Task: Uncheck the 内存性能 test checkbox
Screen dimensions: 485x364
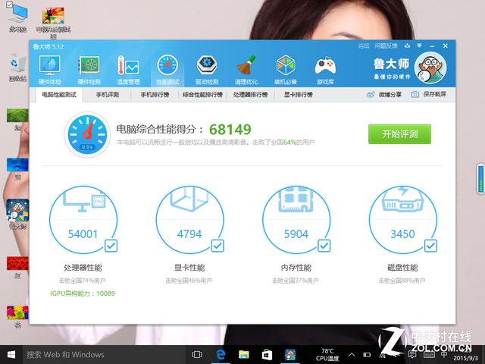Action: (x=324, y=246)
